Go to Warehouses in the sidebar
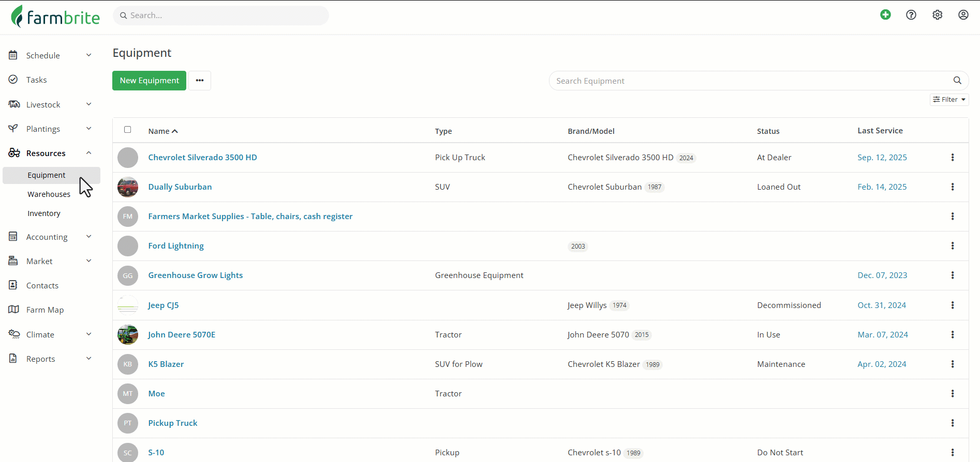The image size is (980, 462). [49, 194]
